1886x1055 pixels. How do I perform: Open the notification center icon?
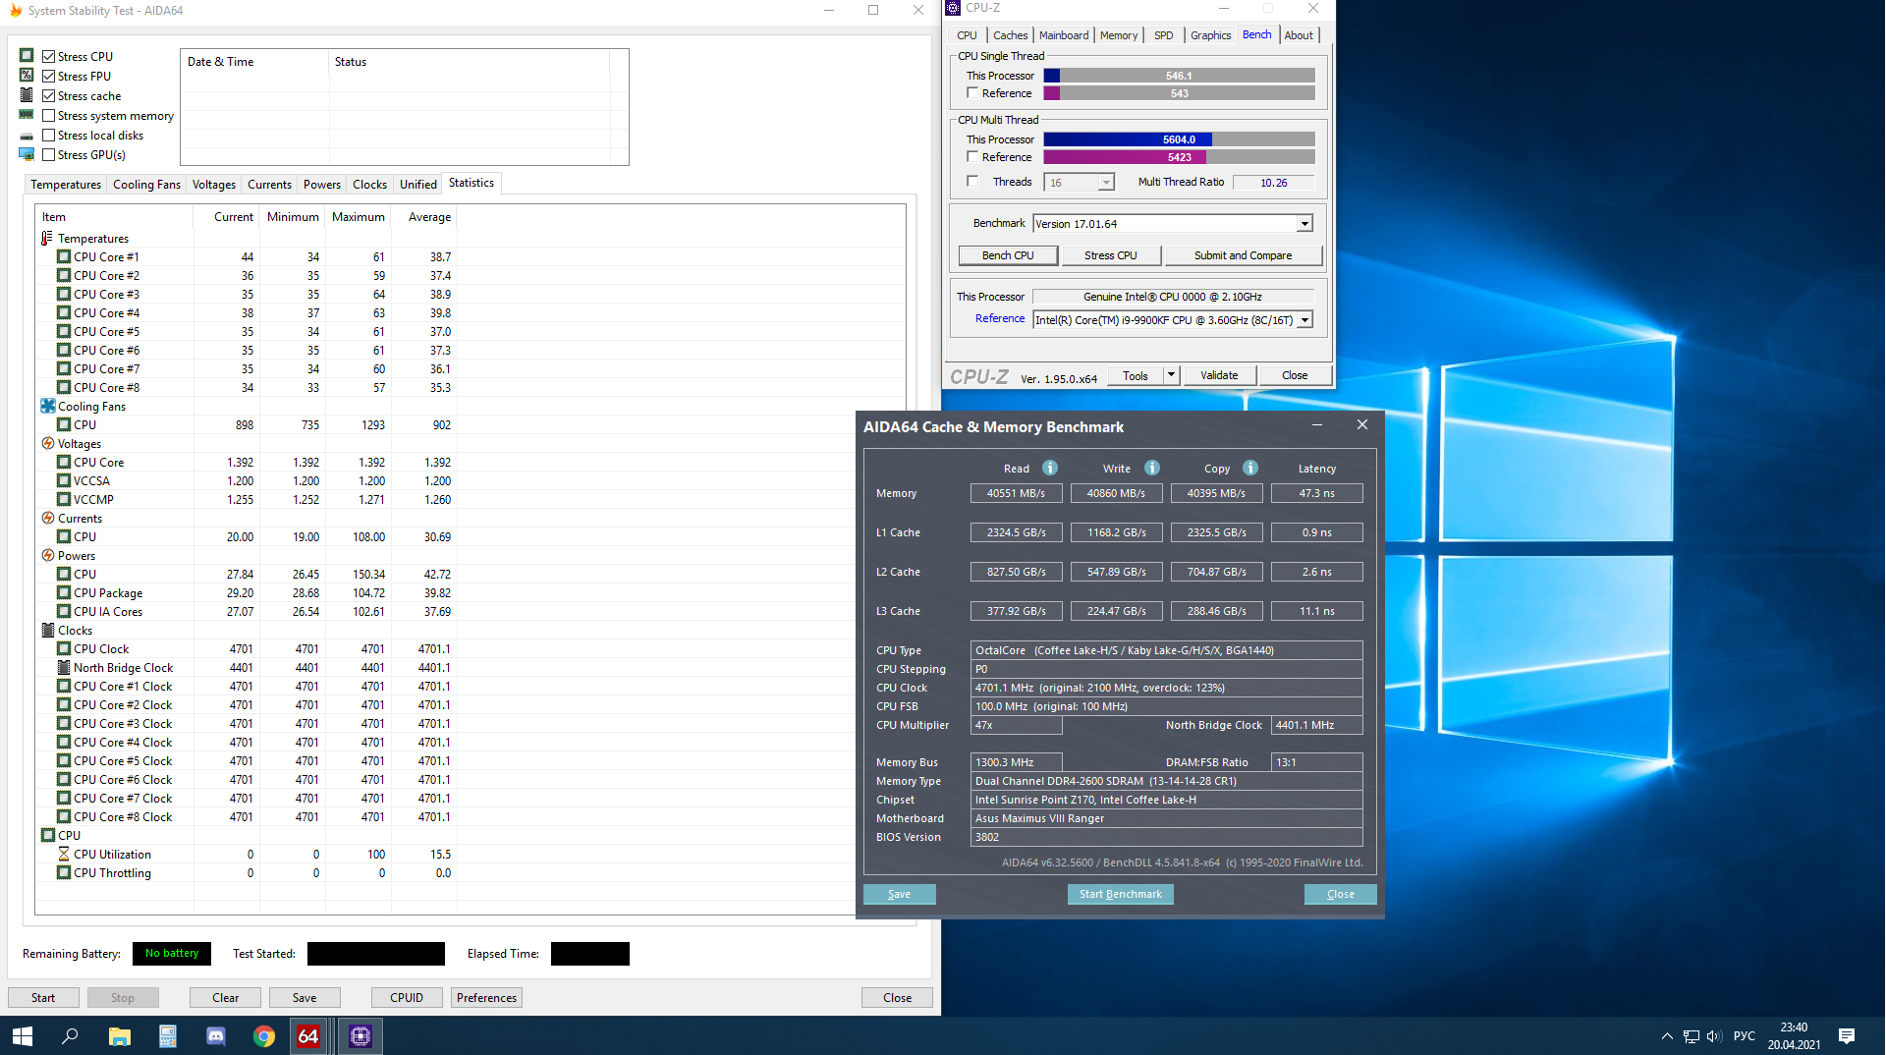pos(1847,1035)
